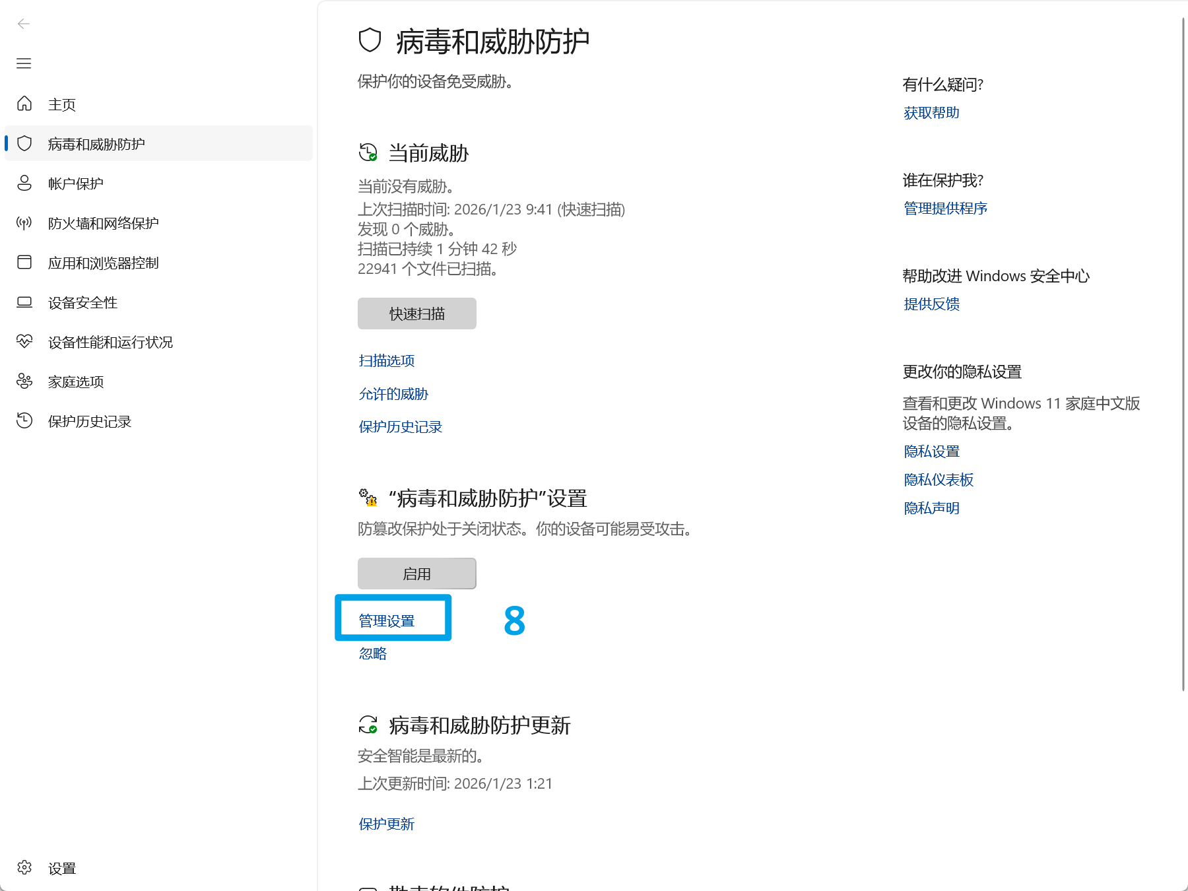1188x891 pixels.
Task: Click 获取帮助 link
Action: (931, 113)
